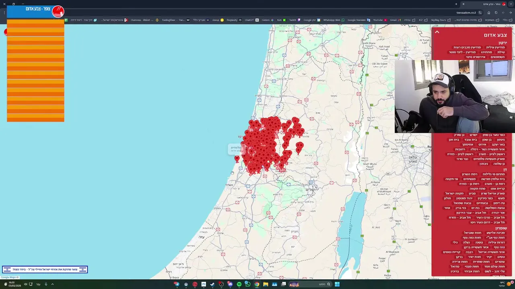This screenshot has height=289, width=515.
Task: Click the שומרון region heading
Action: [x=501, y=228]
